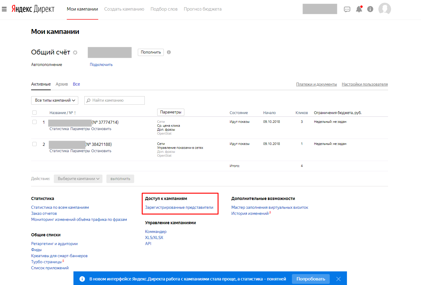Open Создать кампанию tab
The height and width of the screenshot is (285, 421).
[x=124, y=9]
